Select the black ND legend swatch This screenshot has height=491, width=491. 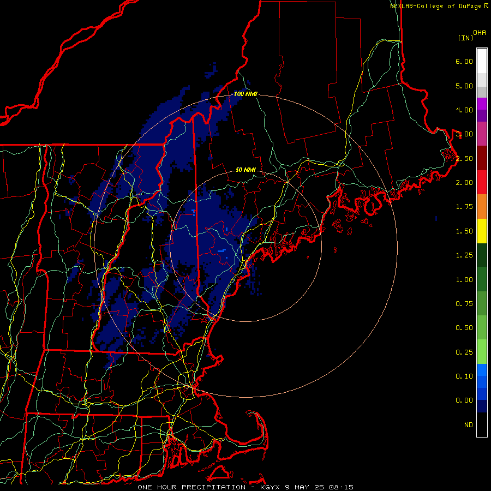(482, 424)
